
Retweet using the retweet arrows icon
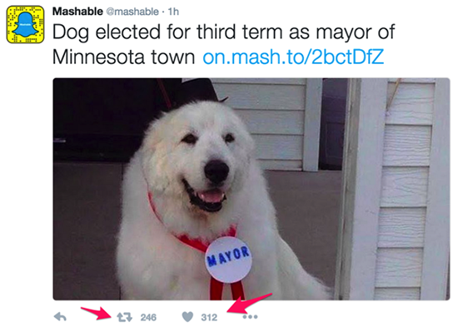click(125, 317)
